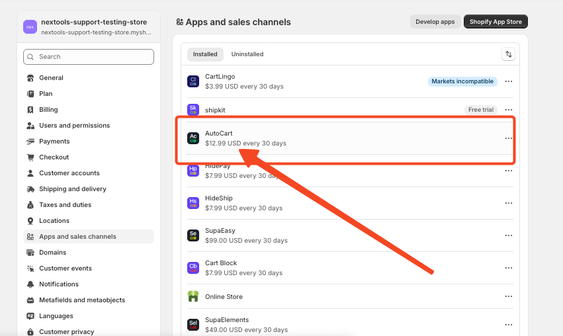Switch to the Uninstalled tab
The image size is (563, 336).
click(x=247, y=54)
